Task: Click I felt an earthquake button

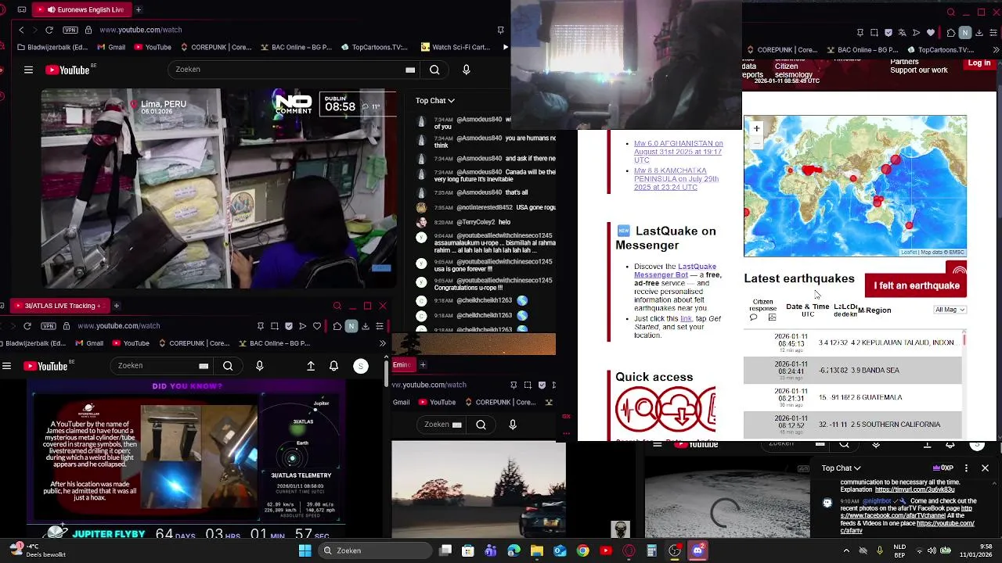Action: (917, 285)
